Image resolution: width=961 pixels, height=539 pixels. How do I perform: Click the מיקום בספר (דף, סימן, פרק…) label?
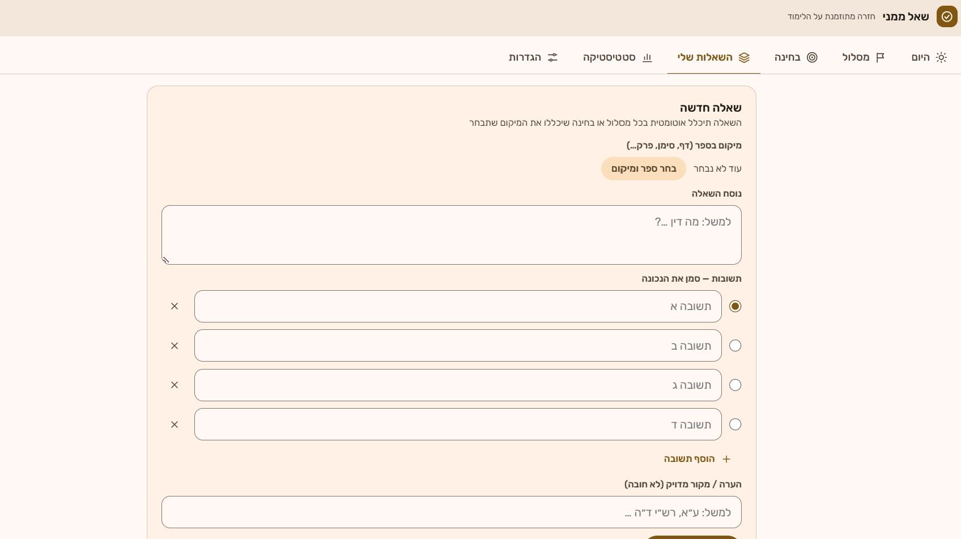pyautogui.click(x=684, y=146)
